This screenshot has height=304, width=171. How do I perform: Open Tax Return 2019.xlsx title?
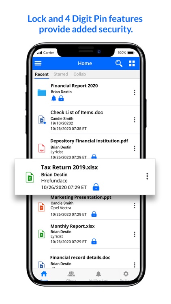[x=69, y=167]
